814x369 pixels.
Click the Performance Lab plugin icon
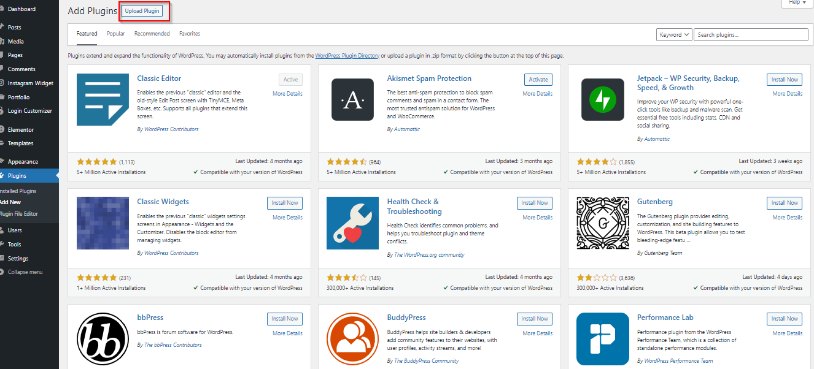(602, 338)
